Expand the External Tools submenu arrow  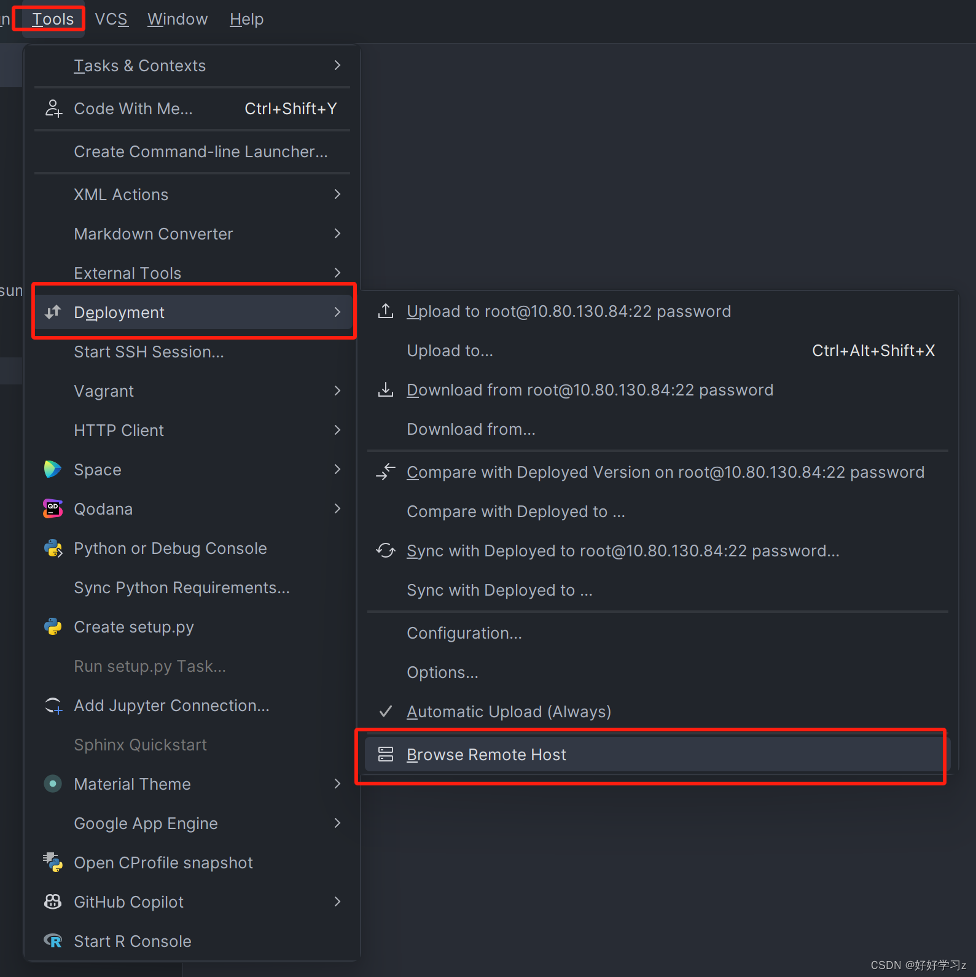(337, 273)
